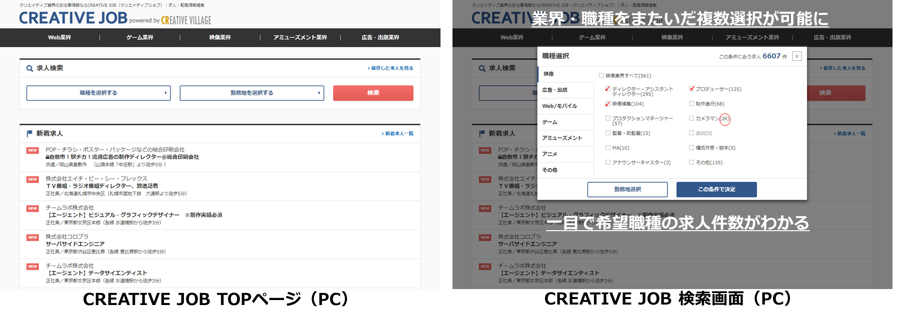Tick the MA(10) checkbox
The image size is (906, 321).
[x=608, y=148]
